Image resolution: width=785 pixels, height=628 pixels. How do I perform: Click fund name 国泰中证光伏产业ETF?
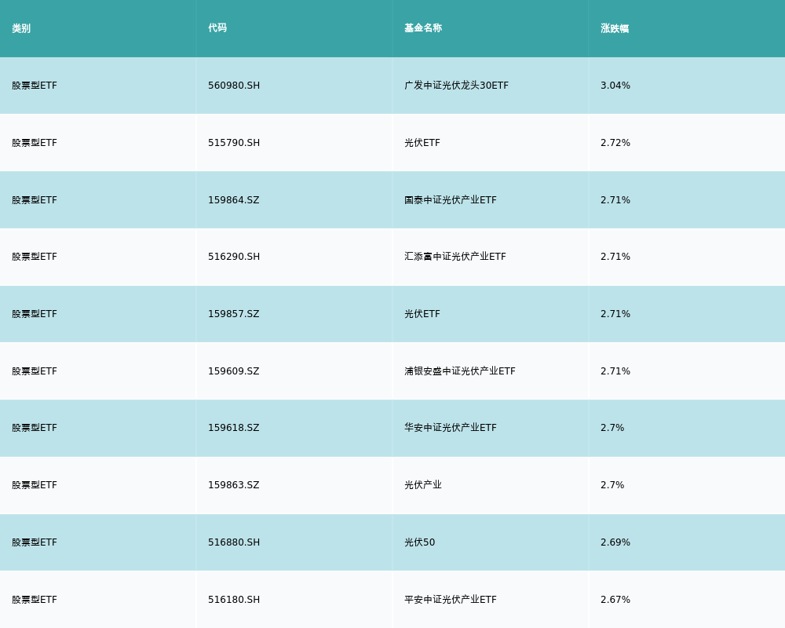(451, 200)
